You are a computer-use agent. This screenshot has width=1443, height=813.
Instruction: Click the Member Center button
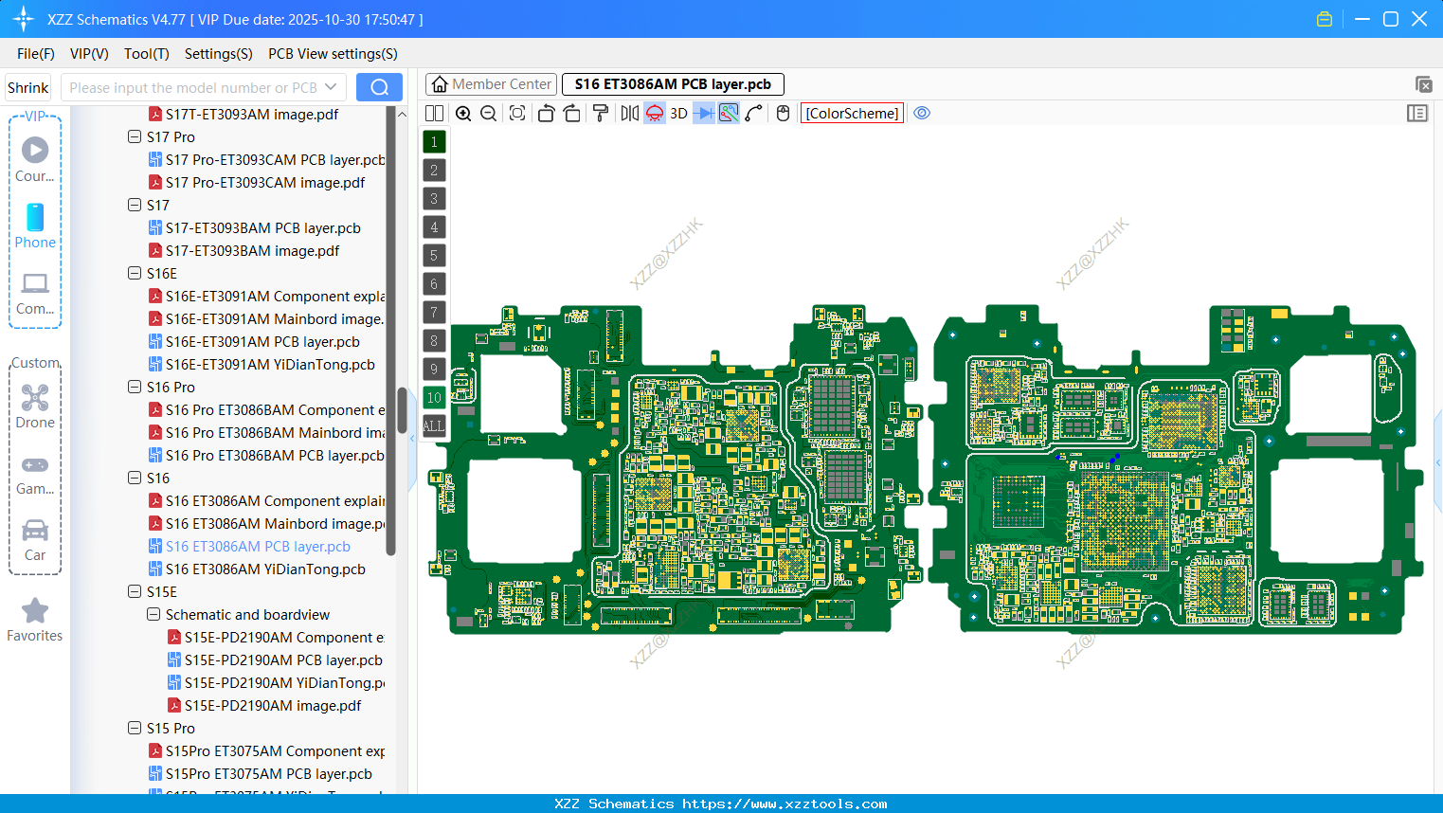coord(491,84)
